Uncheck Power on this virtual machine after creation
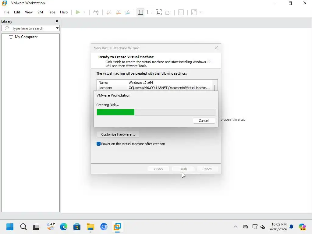The width and height of the screenshot is (312, 234). click(98, 144)
